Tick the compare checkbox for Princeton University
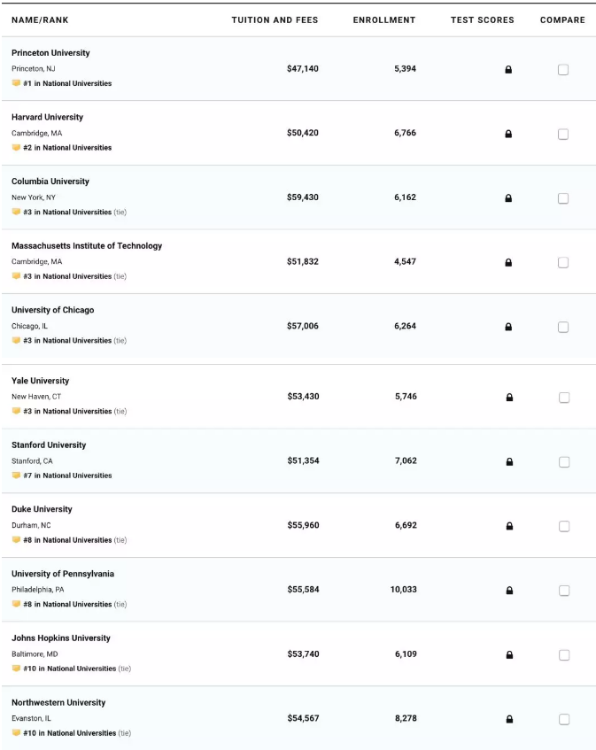 (563, 70)
